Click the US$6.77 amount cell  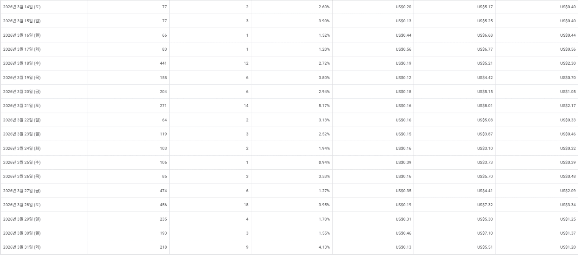click(485, 49)
